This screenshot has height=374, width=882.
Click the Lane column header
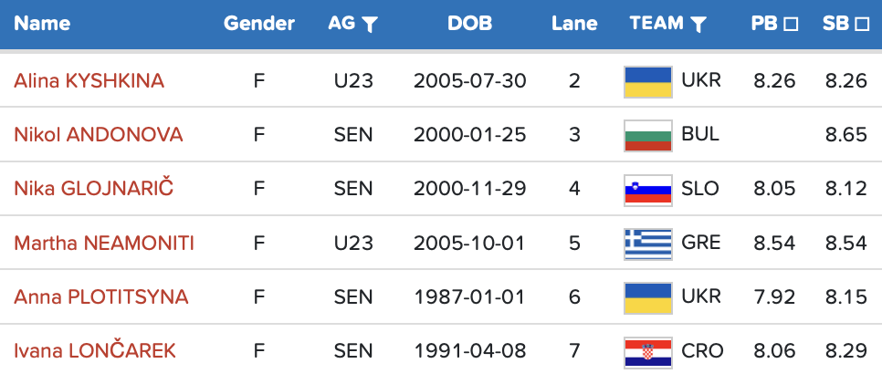pos(573,24)
